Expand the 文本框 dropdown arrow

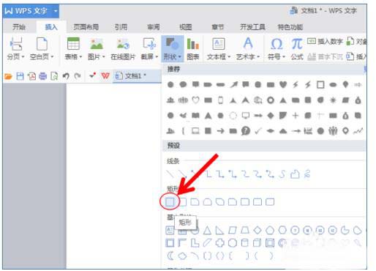229,57
